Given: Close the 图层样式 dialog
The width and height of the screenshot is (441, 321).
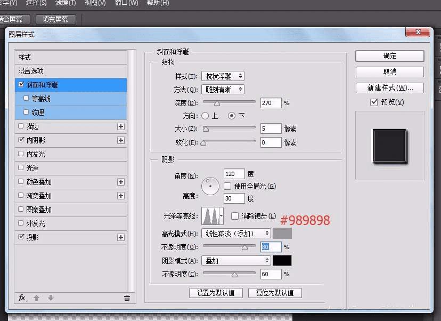Looking at the screenshot, I should click(418, 32).
